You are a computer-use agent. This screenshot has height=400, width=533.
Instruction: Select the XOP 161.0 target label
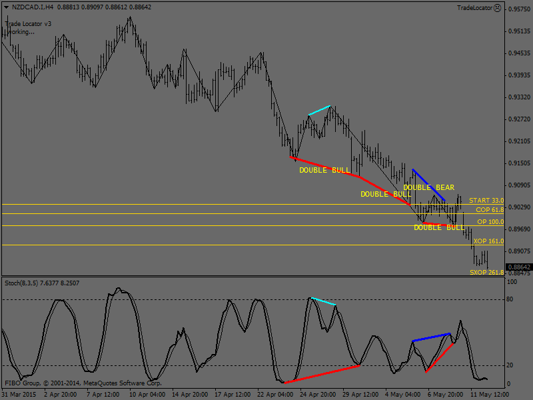pos(488,241)
